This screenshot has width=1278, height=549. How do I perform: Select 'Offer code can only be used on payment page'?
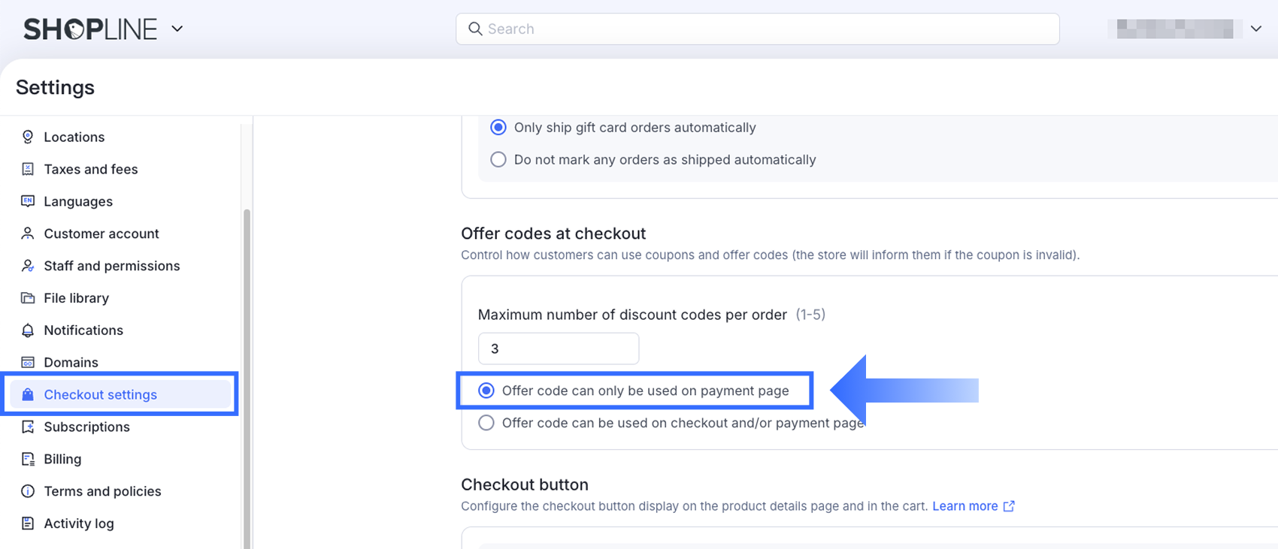click(x=486, y=391)
